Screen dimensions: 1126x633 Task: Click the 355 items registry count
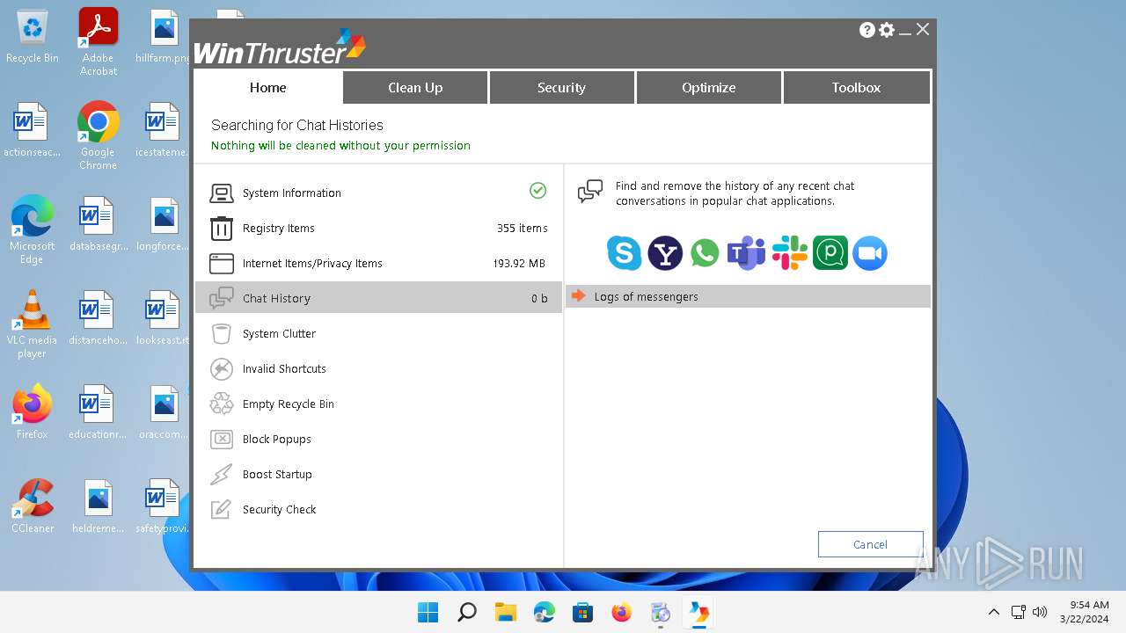[x=523, y=229]
